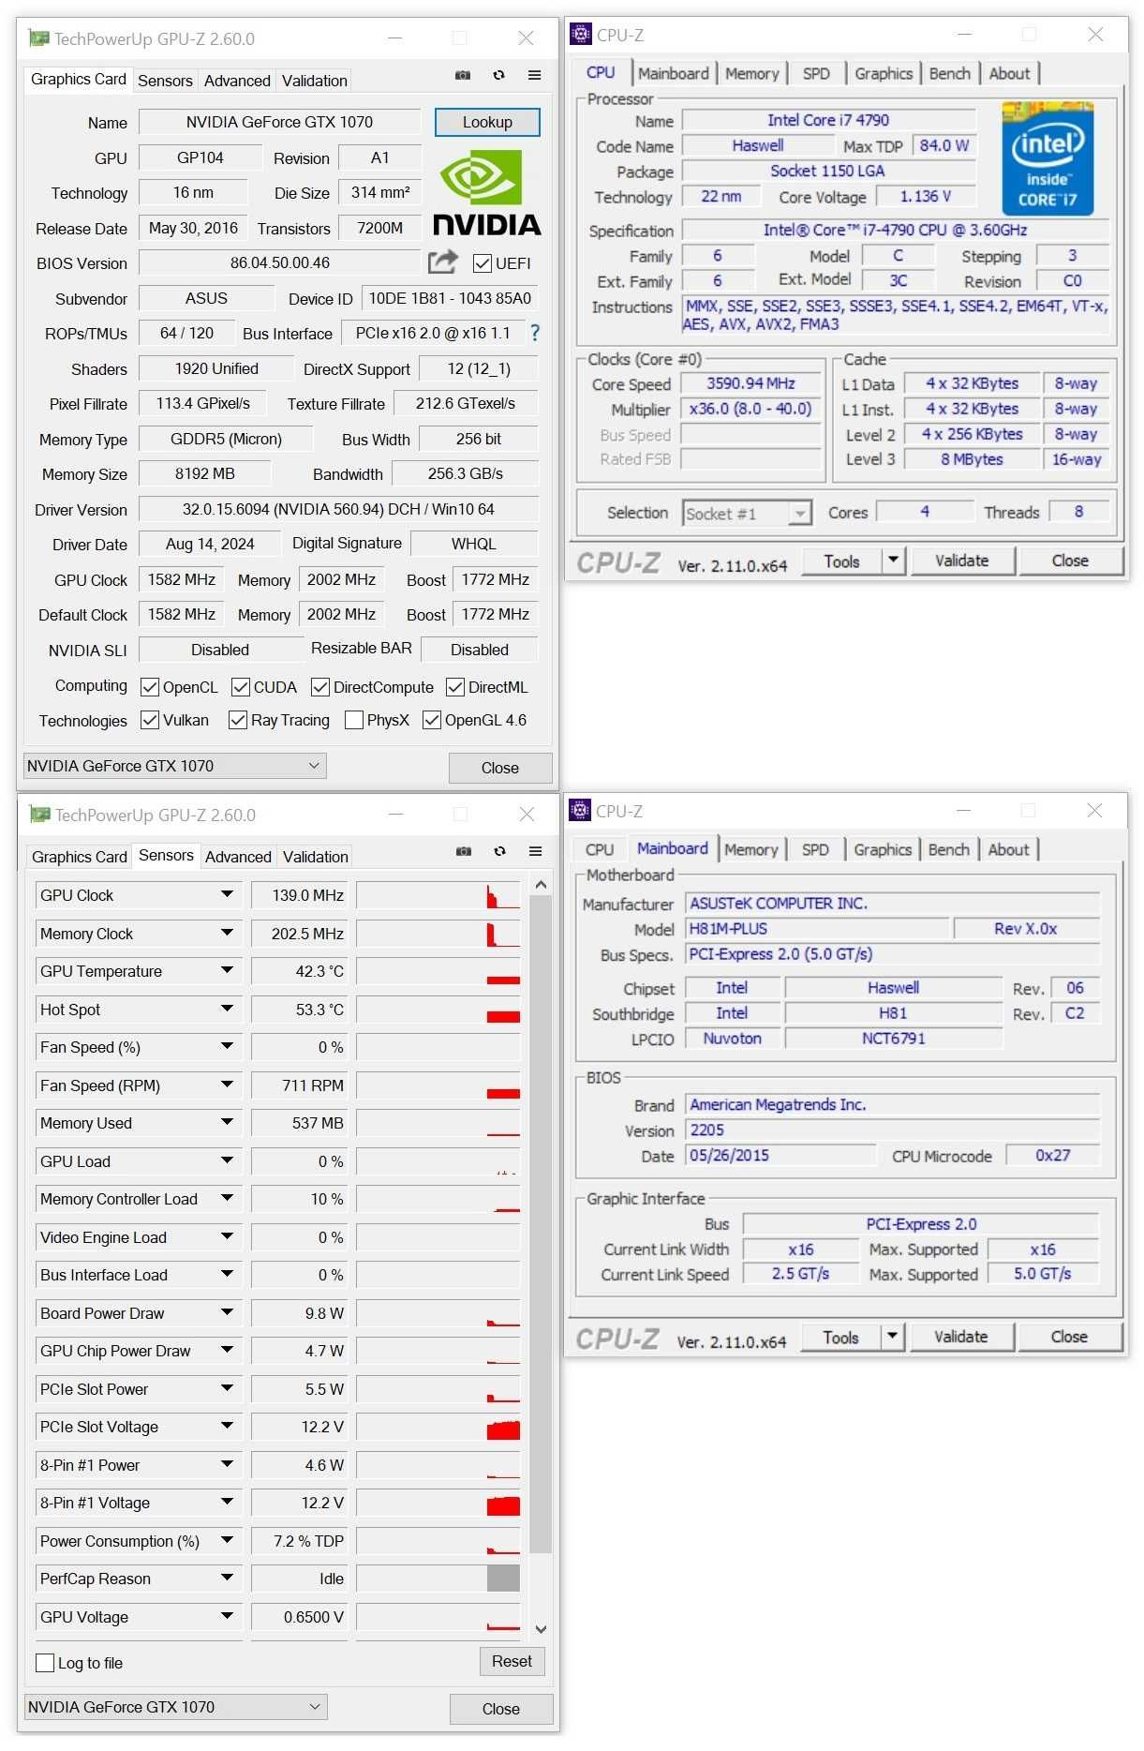Expand the Fan Speed (RPM) sensor dropdown arrow

tap(227, 1085)
